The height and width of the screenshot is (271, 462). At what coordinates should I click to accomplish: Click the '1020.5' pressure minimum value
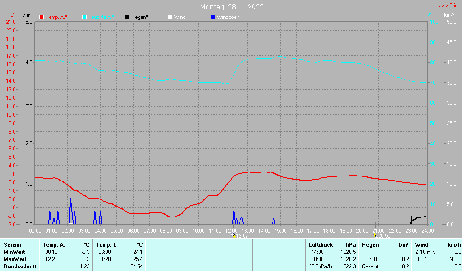(348, 252)
